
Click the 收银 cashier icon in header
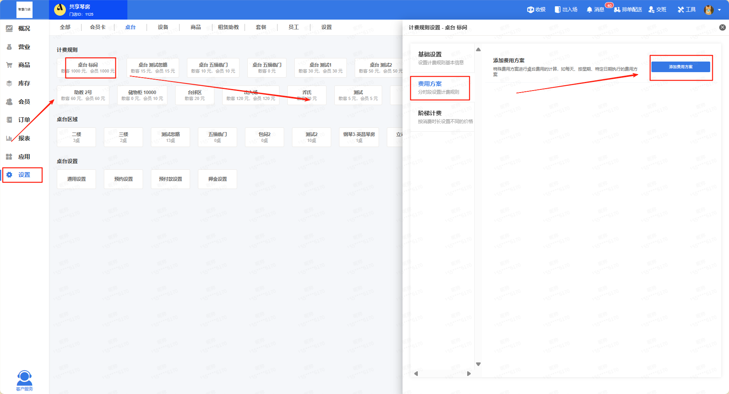(531, 9)
